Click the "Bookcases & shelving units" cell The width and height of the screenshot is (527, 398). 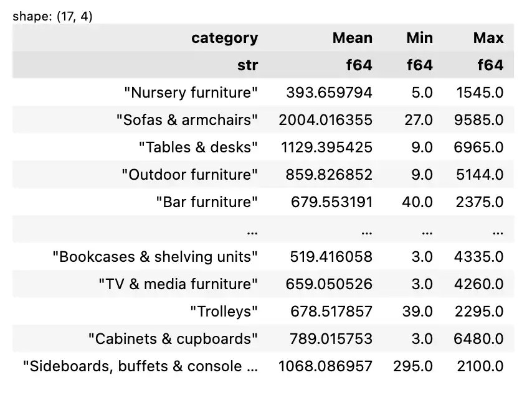(x=155, y=257)
